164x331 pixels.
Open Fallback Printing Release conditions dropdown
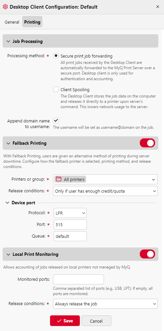105,191
